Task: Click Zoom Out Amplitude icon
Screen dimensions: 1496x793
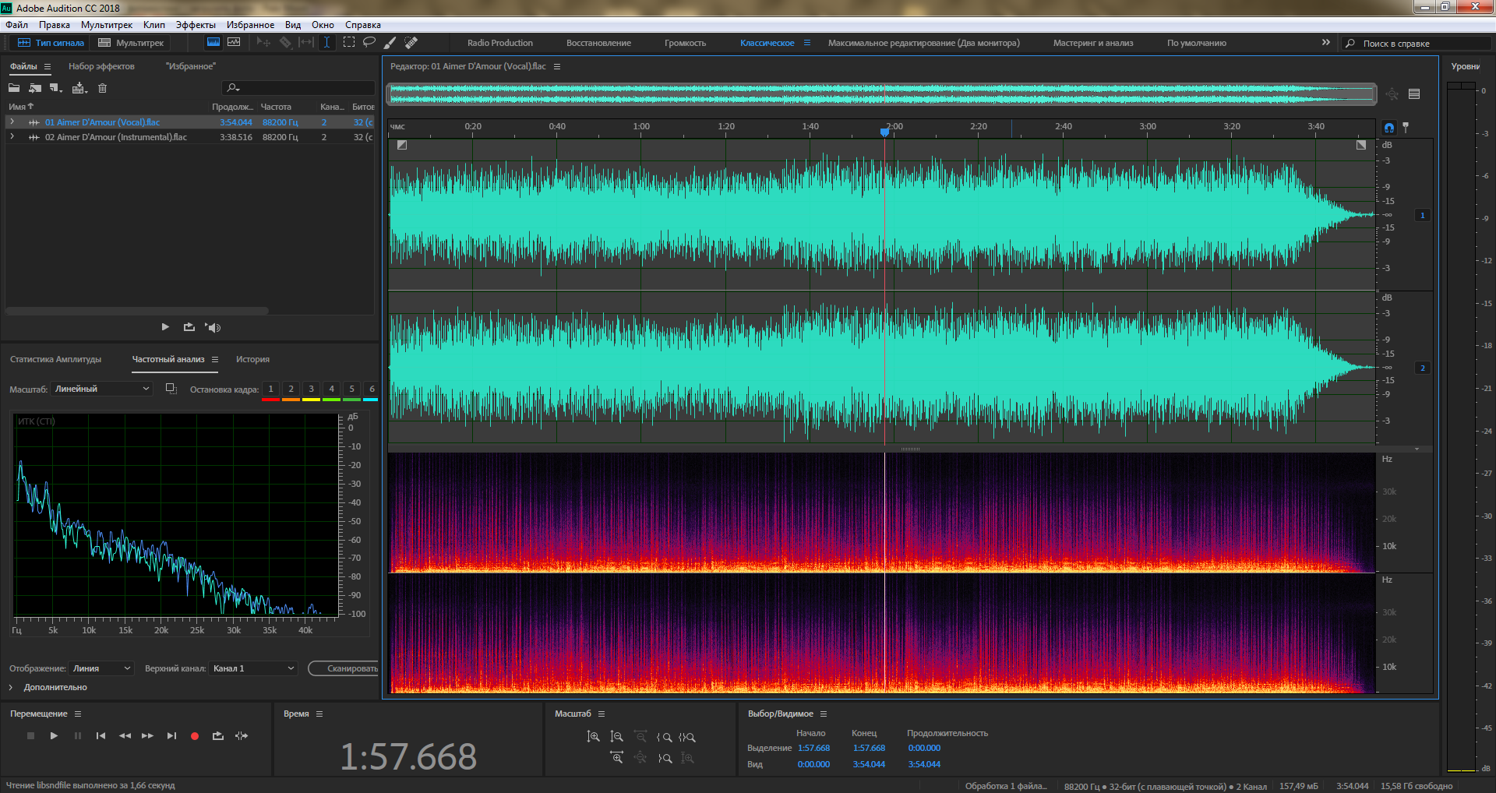Action: click(x=616, y=737)
